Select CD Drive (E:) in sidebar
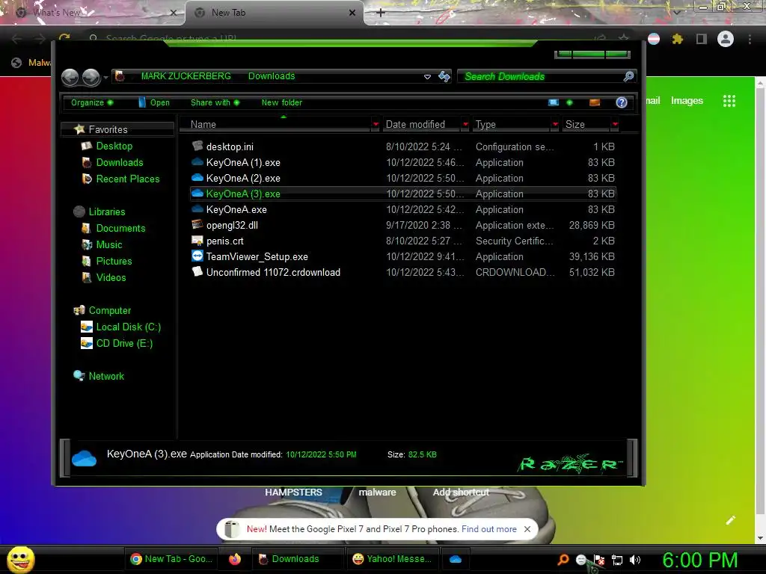 (124, 343)
